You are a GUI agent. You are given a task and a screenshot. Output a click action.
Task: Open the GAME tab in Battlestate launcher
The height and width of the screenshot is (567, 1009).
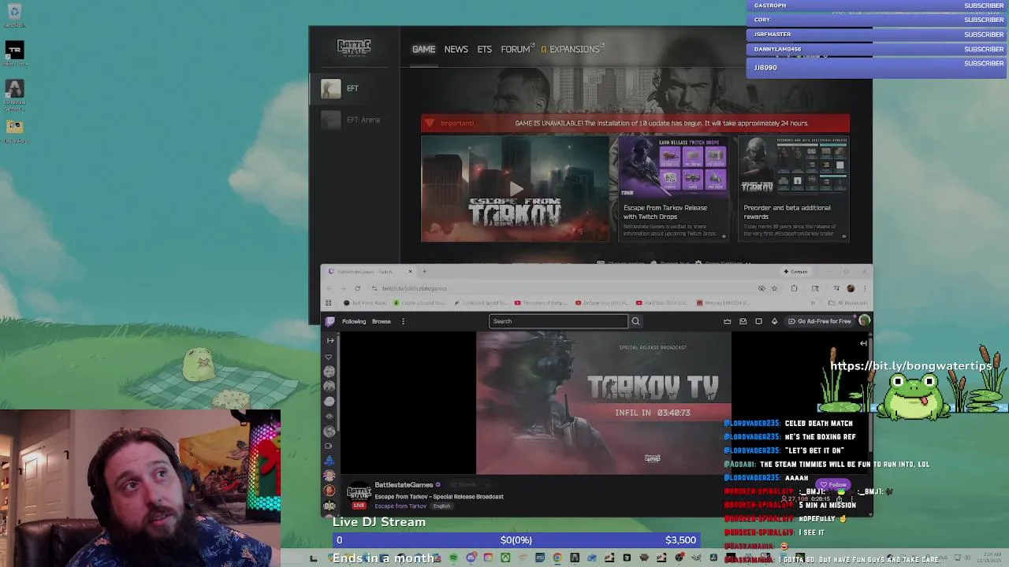click(x=423, y=49)
